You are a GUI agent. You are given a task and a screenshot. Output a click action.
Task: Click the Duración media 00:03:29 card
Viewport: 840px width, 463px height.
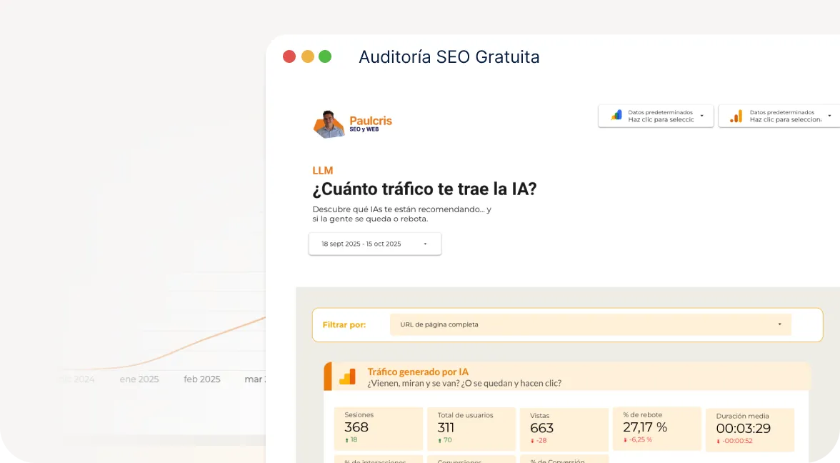pyautogui.click(x=749, y=429)
